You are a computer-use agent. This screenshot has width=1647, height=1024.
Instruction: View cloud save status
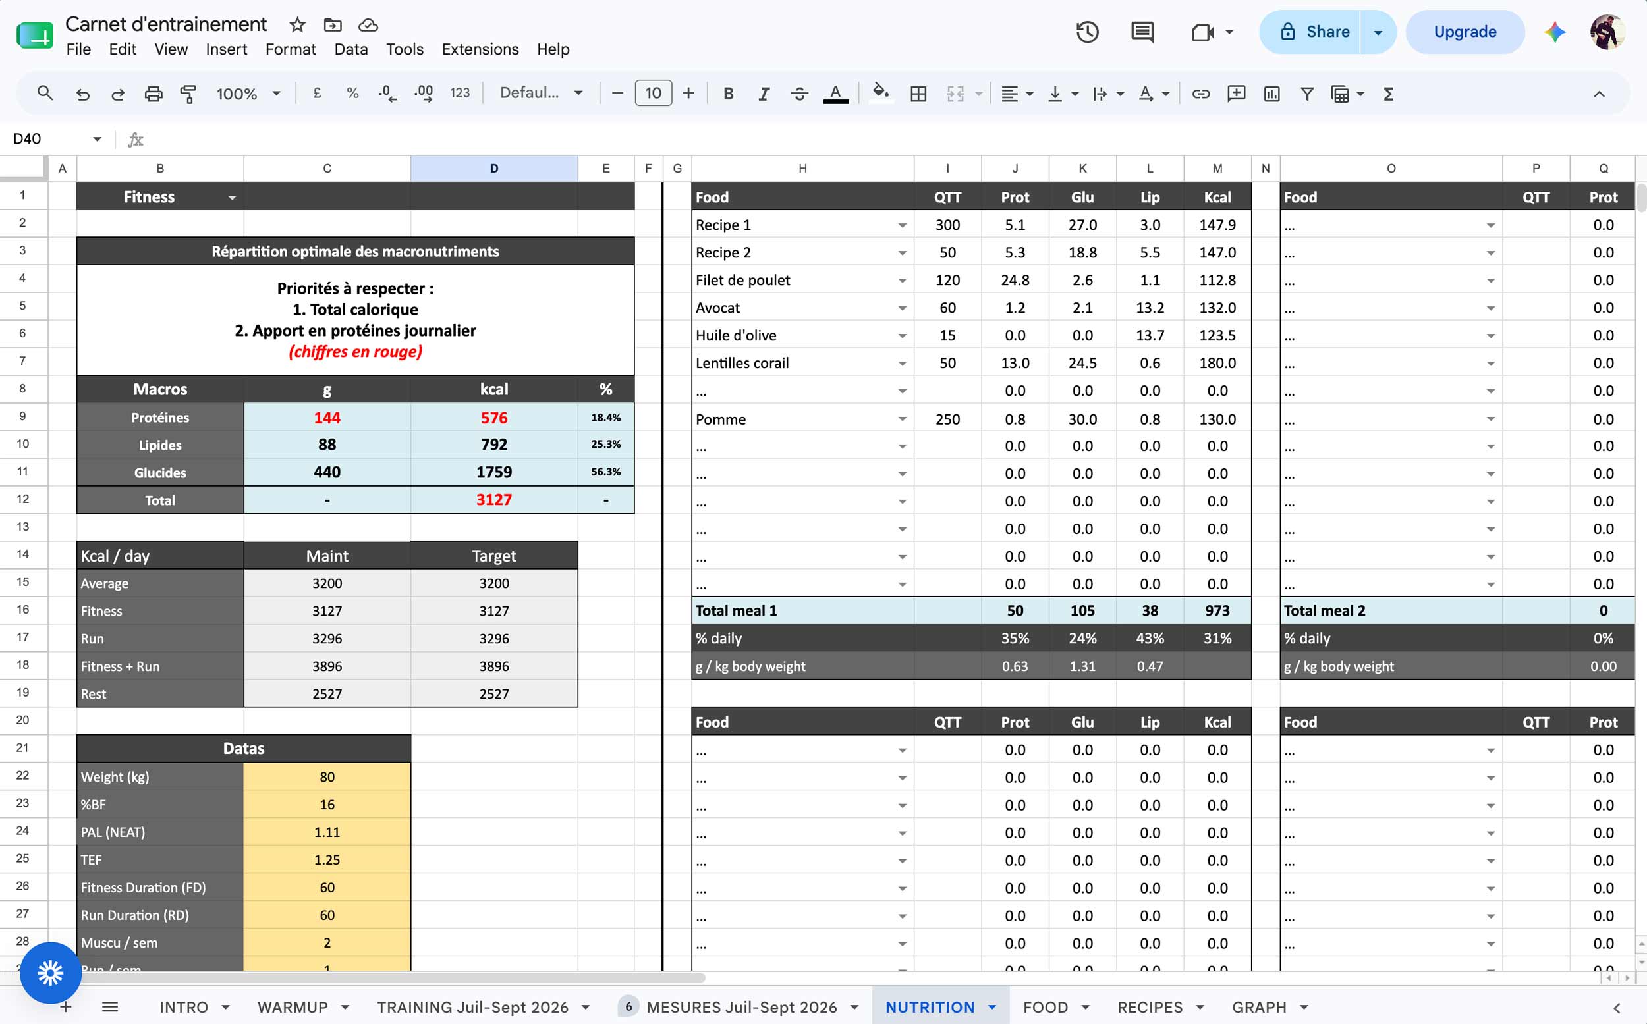point(368,25)
